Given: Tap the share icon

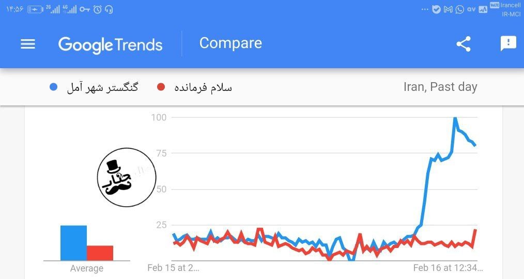Looking at the screenshot, I should pyautogui.click(x=464, y=44).
